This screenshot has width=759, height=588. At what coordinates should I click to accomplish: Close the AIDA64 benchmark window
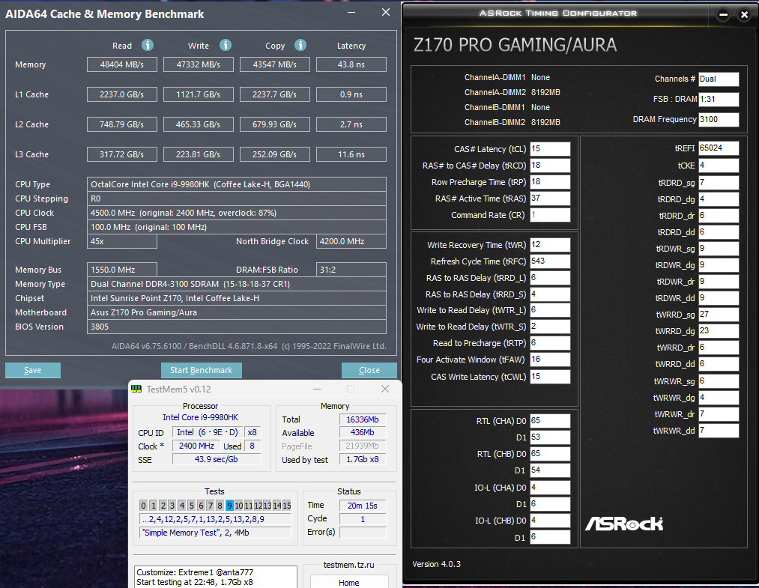[x=386, y=13]
